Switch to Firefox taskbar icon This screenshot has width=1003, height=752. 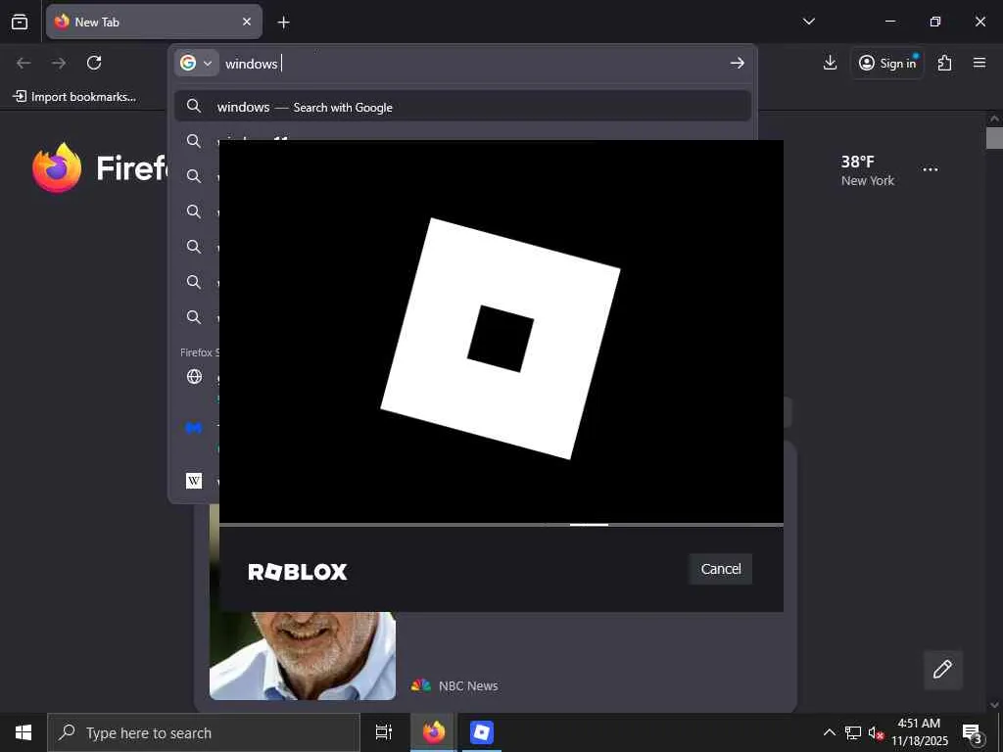tap(434, 732)
